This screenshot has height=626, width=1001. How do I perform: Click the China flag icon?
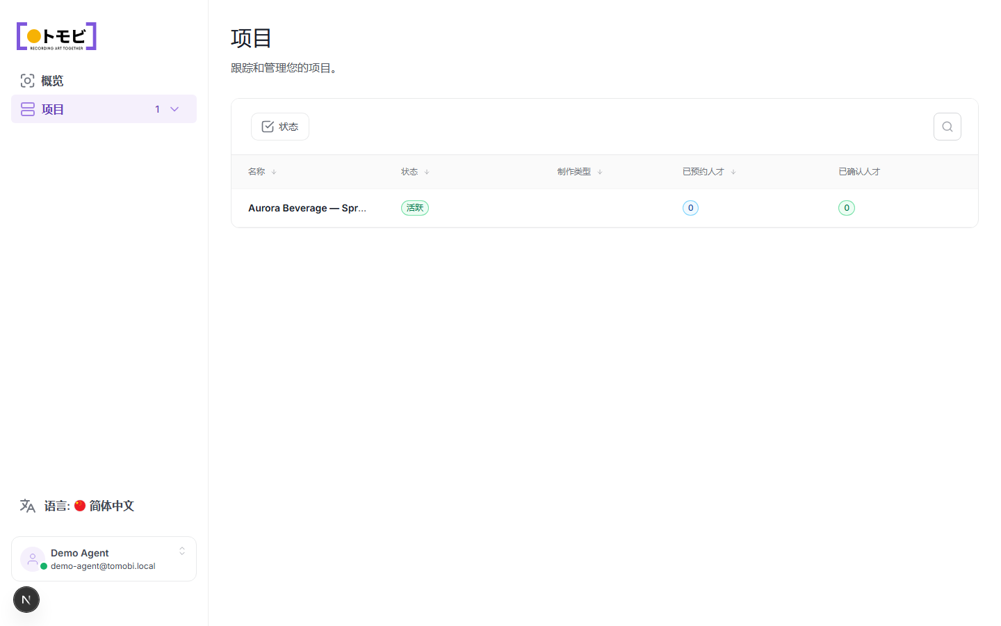coord(80,506)
